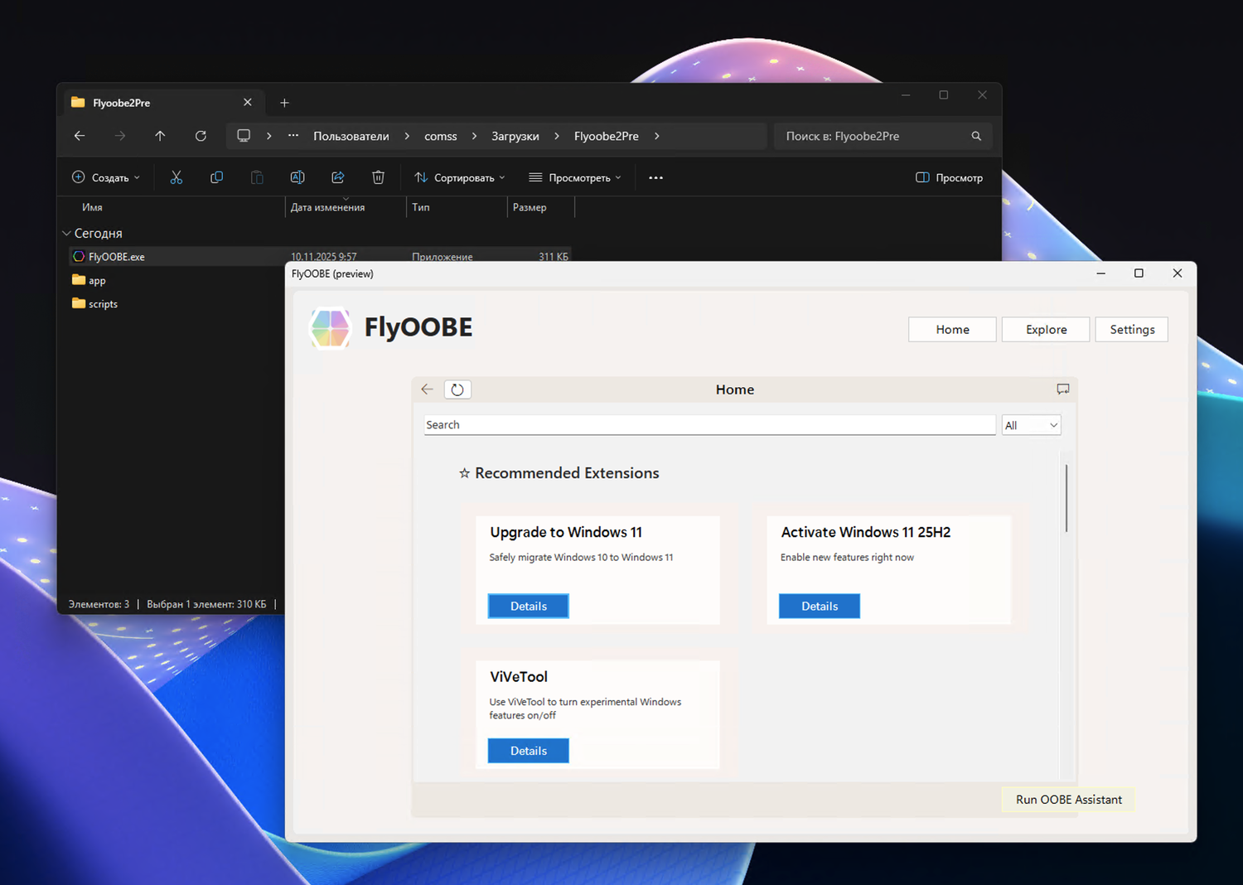Screen dimensions: 1243x885
Task: Refresh the FlyOOBE extensions list
Action: click(x=457, y=389)
